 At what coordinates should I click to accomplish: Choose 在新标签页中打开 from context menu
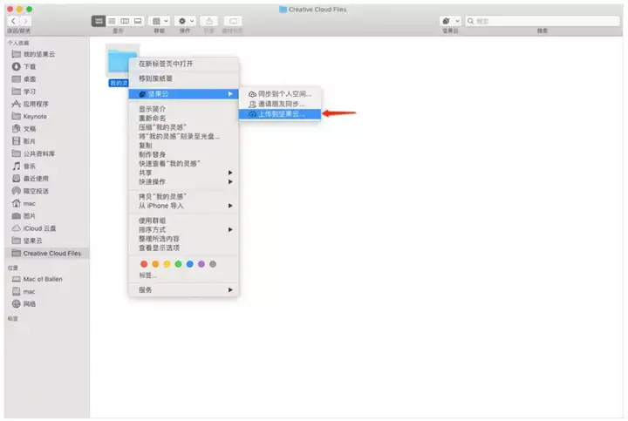(x=183, y=64)
